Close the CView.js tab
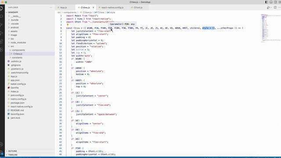The width and height of the screenshot is (281, 158). click(x=94, y=7)
